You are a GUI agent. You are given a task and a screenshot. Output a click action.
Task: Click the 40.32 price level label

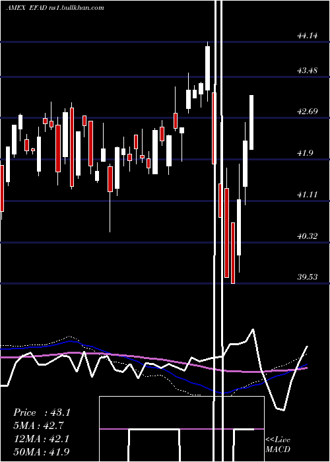coord(308,236)
